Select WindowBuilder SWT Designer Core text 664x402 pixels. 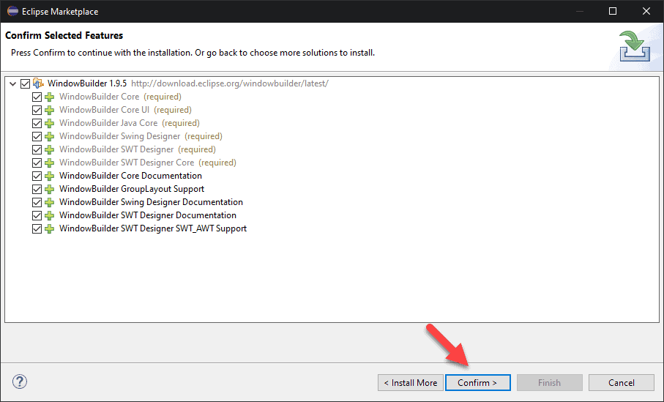148,163
